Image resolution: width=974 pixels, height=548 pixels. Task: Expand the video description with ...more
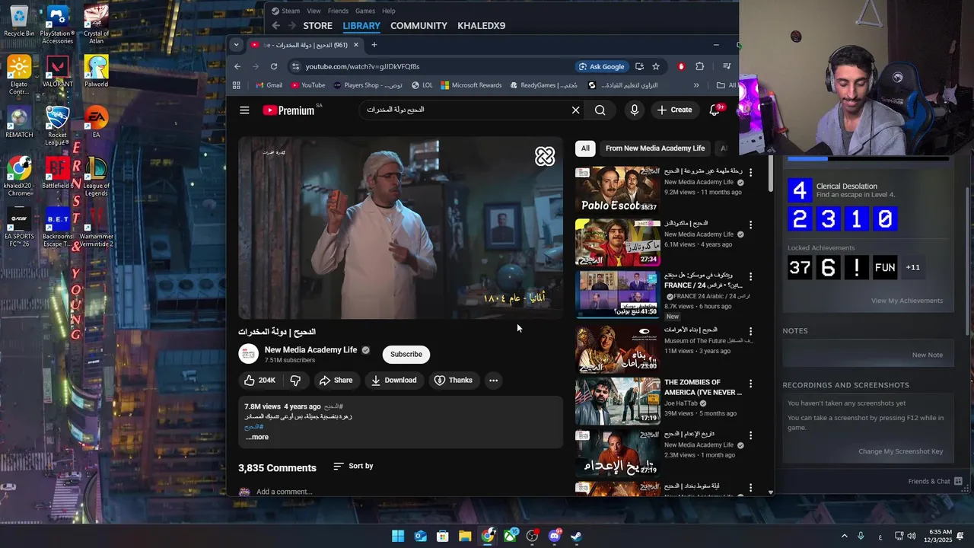(x=257, y=437)
